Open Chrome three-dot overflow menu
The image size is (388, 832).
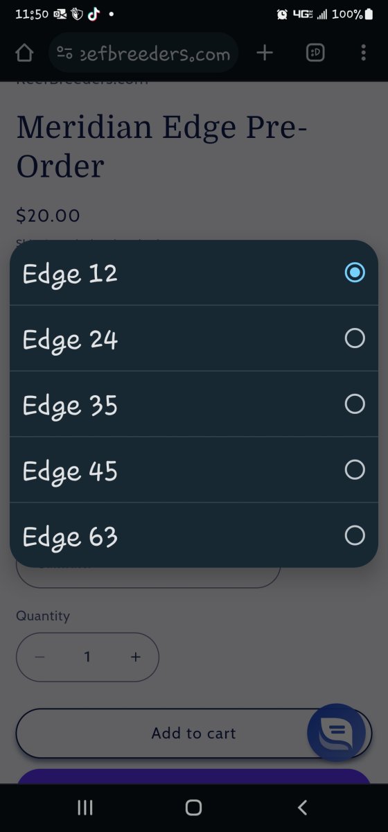click(x=364, y=53)
